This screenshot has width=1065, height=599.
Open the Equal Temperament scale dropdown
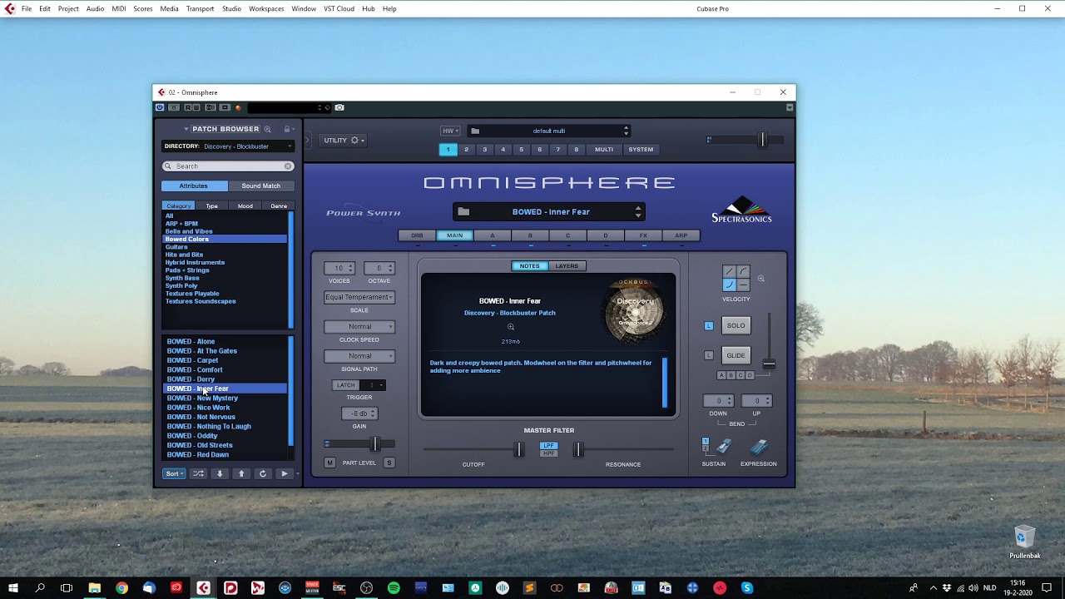click(359, 297)
